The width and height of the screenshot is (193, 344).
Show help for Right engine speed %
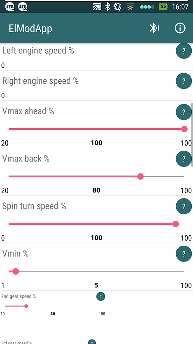coord(184,81)
